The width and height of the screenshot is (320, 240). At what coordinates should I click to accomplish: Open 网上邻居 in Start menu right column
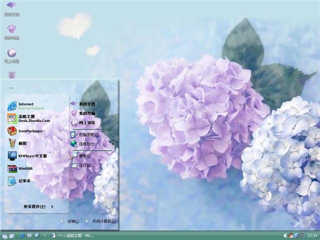(83, 123)
